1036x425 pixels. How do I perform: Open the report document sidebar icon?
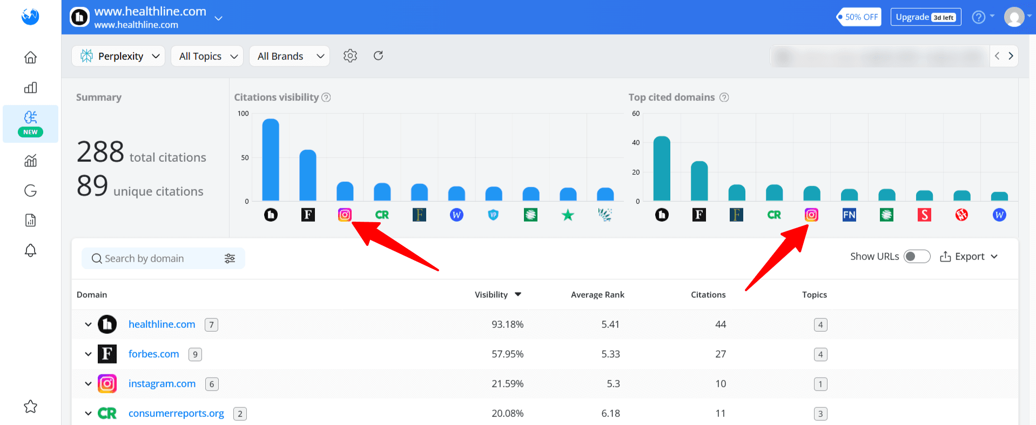[x=31, y=220]
